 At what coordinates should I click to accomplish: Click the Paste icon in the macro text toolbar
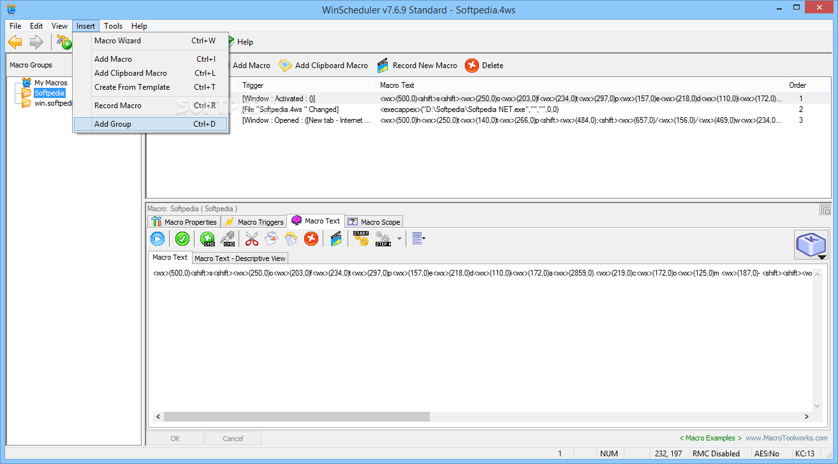point(291,239)
